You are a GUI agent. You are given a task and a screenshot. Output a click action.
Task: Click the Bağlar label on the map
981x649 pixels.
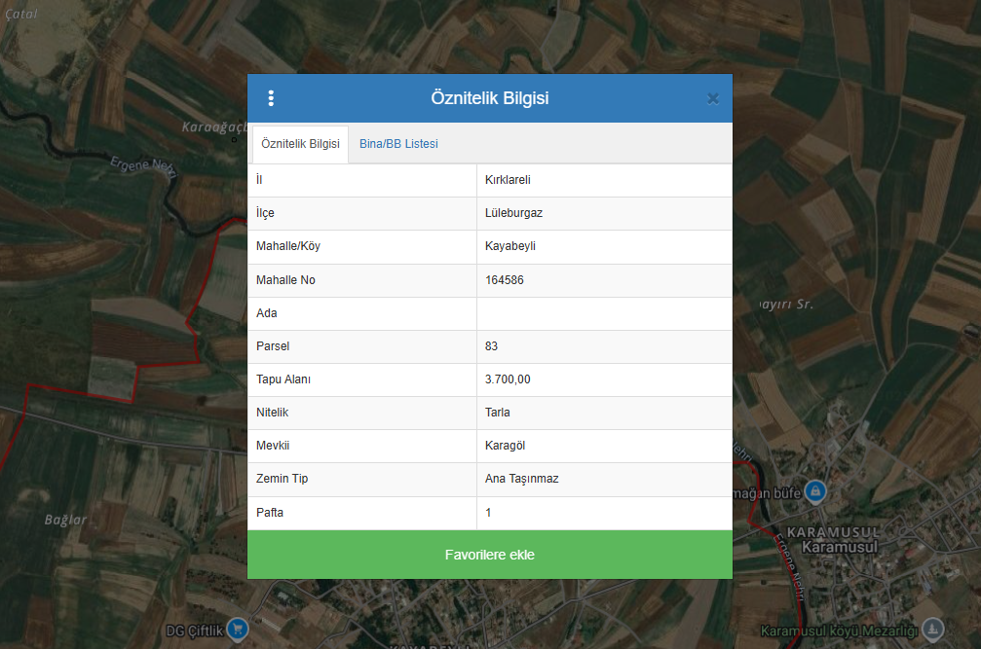(x=66, y=520)
